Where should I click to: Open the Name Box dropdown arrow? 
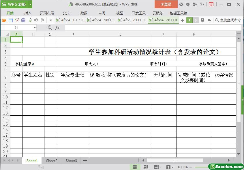[x=35, y=28]
